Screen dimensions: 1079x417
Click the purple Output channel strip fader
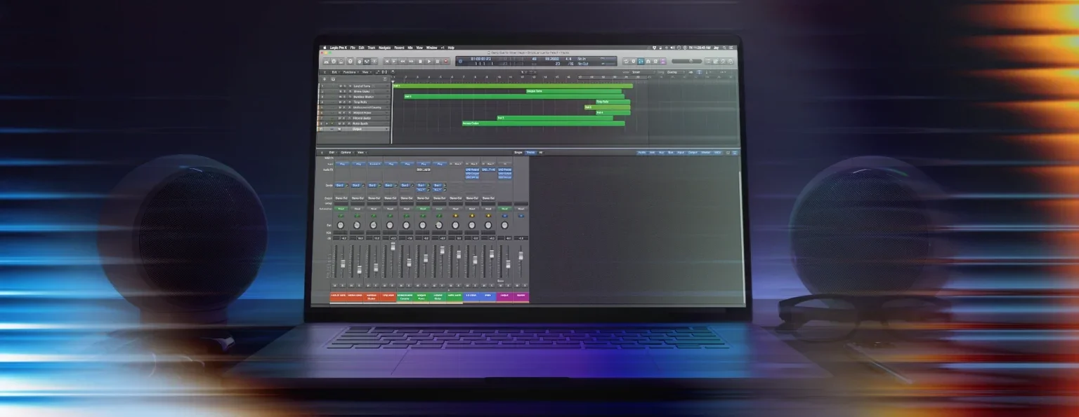(508, 264)
